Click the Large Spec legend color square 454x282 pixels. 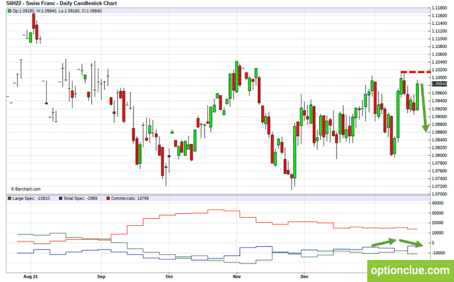9,199
